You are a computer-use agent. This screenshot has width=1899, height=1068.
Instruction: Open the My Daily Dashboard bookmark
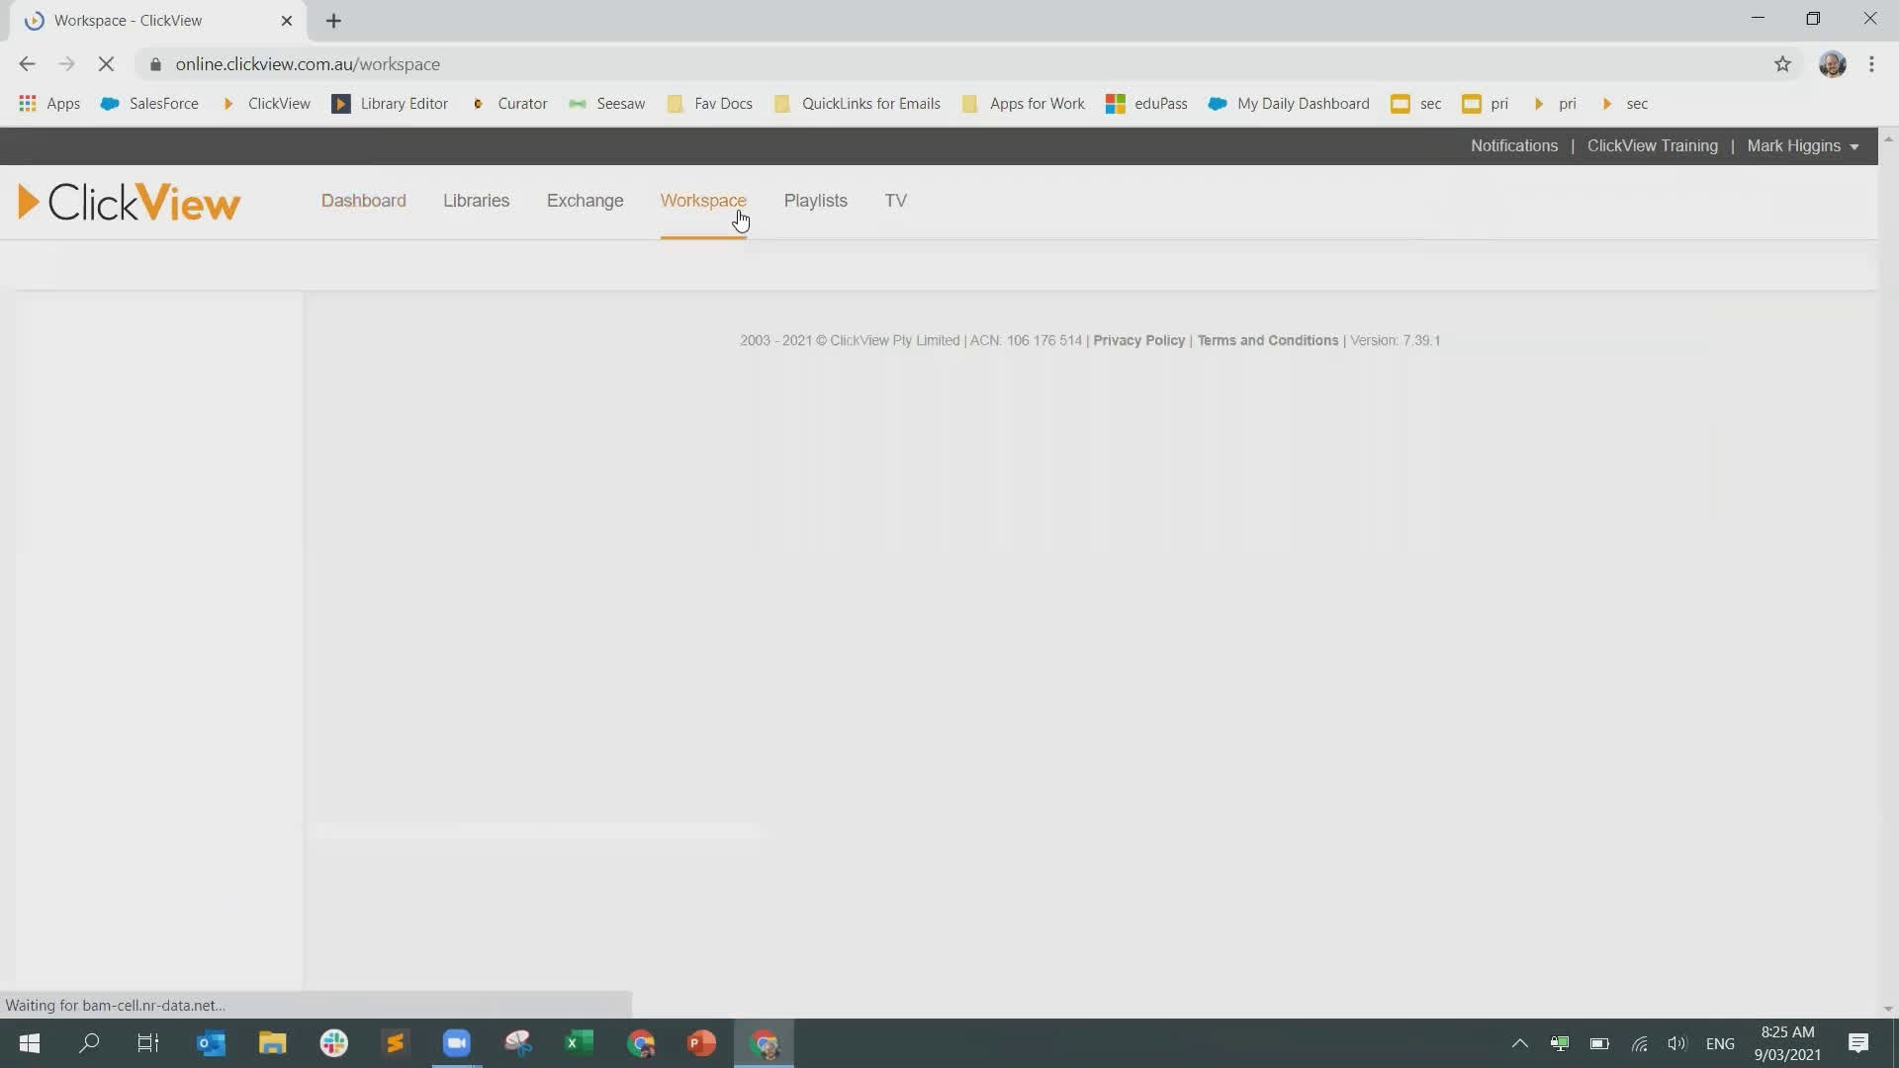point(1289,104)
